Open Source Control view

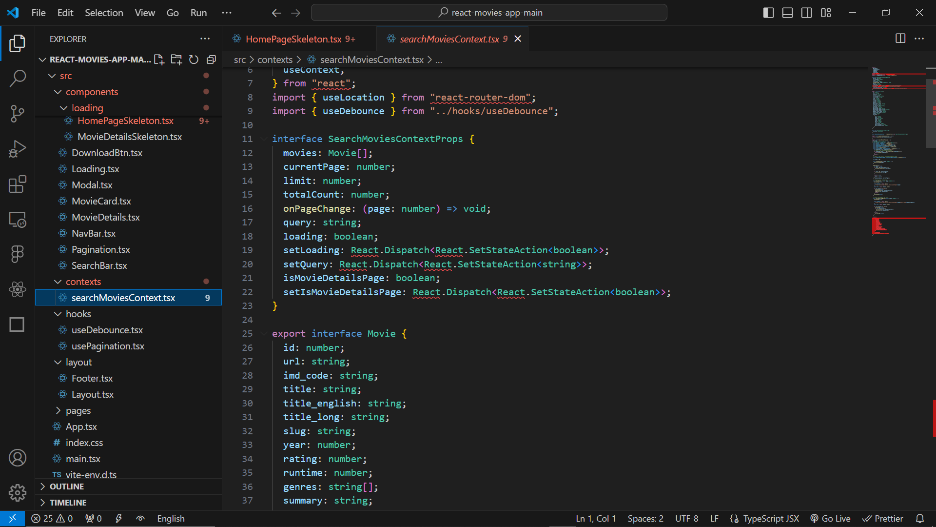pyautogui.click(x=18, y=113)
